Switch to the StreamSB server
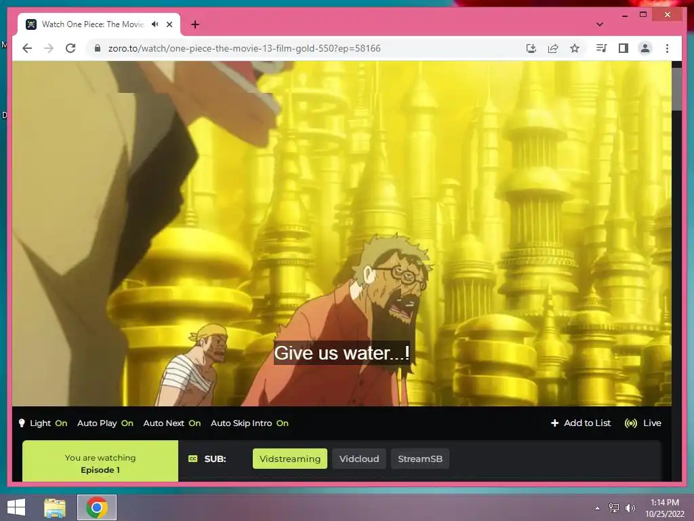Image resolution: width=694 pixels, height=521 pixels. (x=420, y=459)
